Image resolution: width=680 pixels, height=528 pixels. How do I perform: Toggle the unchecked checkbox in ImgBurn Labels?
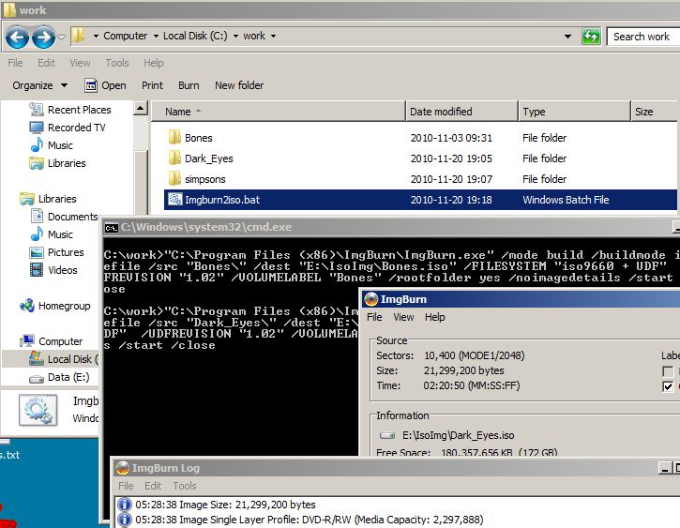pyautogui.click(x=668, y=371)
